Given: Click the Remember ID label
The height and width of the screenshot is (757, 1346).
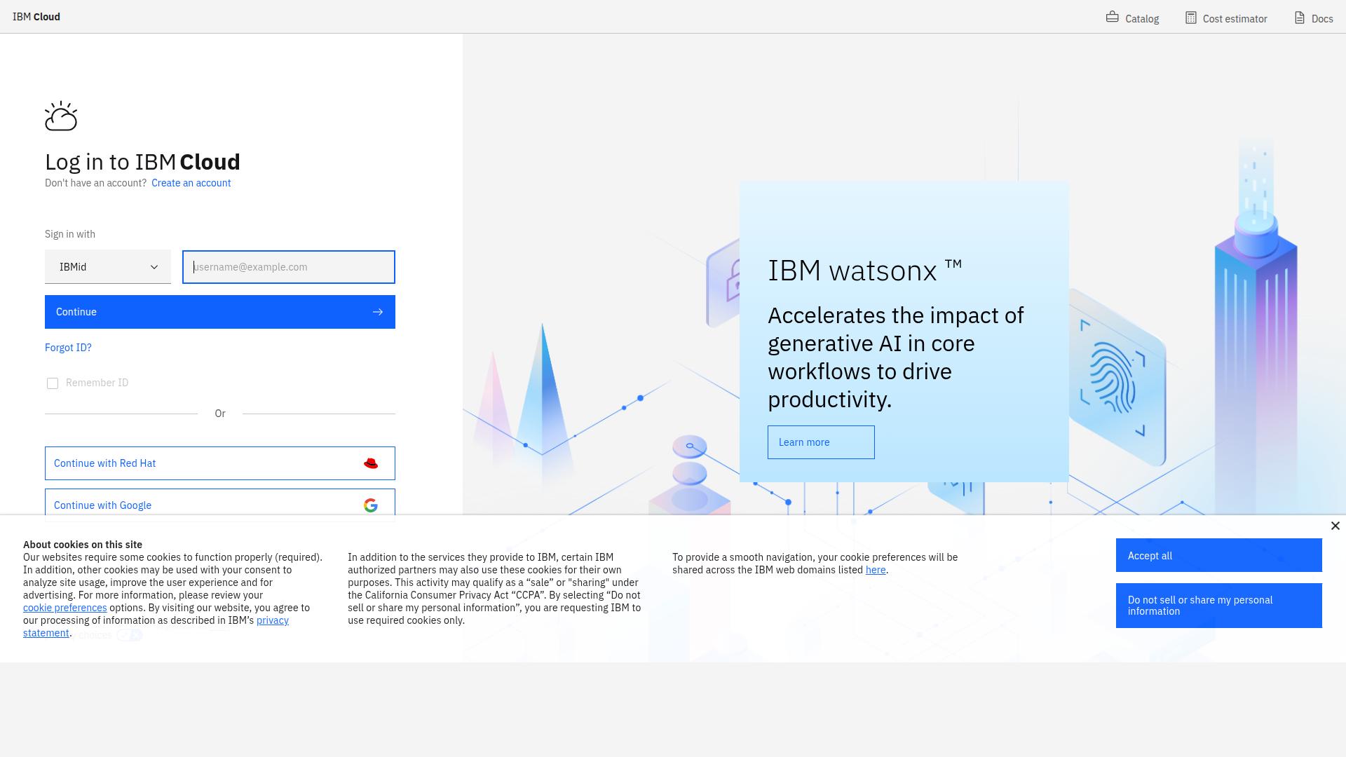Looking at the screenshot, I should point(97,383).
